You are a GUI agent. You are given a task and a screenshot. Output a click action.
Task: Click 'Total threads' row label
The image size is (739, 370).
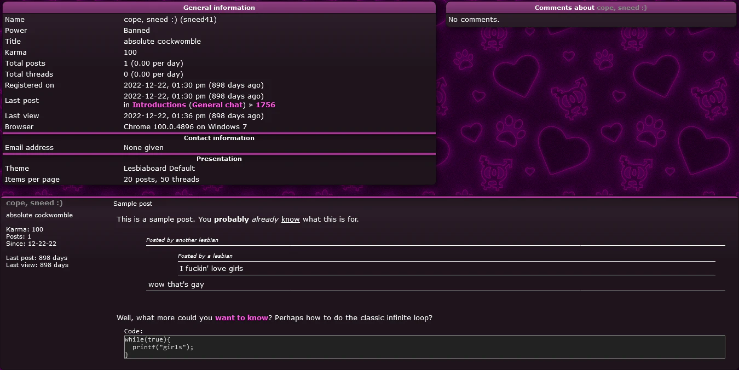29,74
